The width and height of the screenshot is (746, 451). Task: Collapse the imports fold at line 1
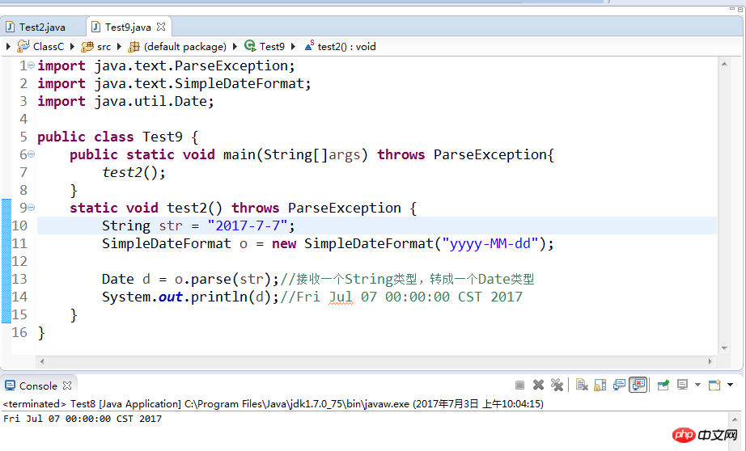coord(31,65)
